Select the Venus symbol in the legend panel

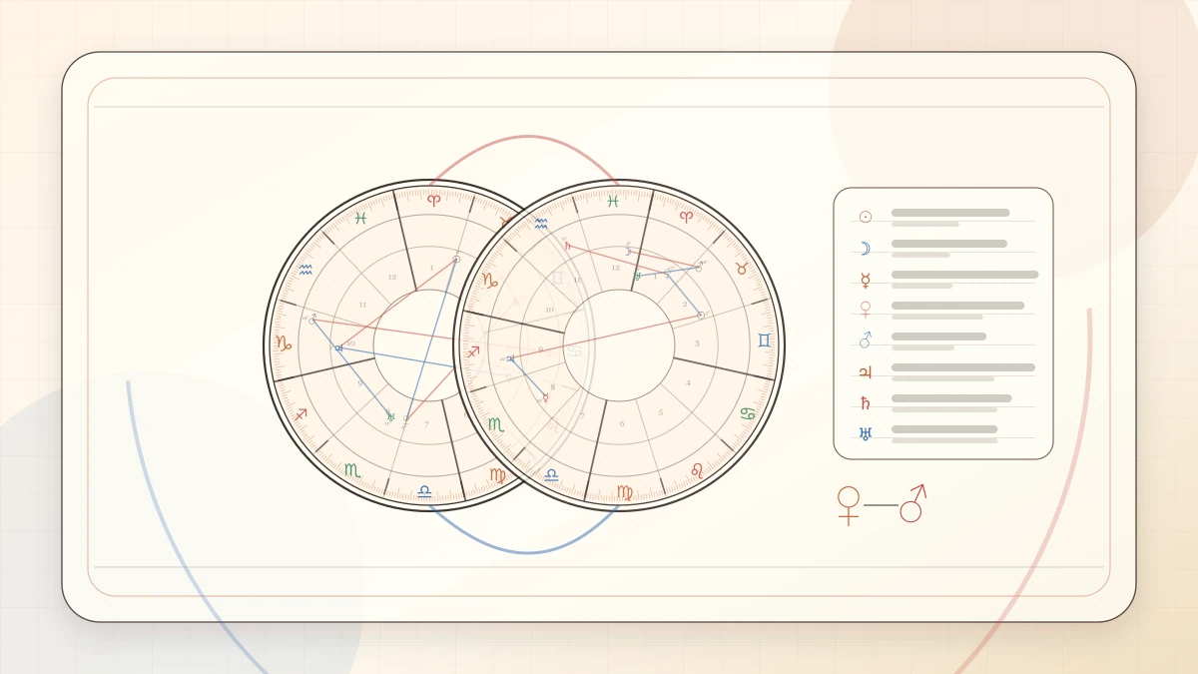point(866,311)
